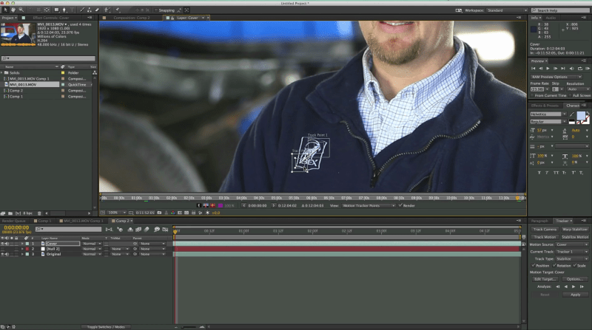Select the Pen tool

pyautogui.click(x=64, y=10)
